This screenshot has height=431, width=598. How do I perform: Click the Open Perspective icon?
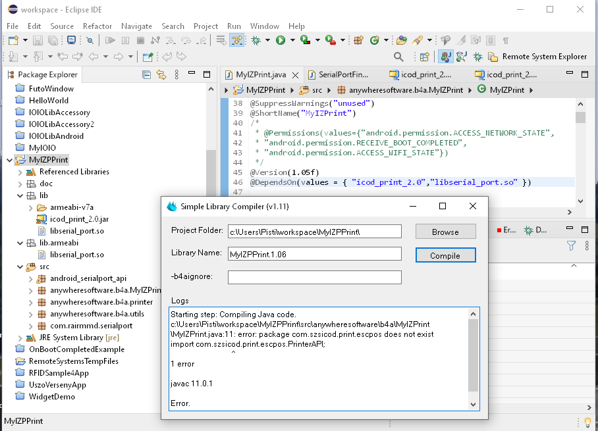(425, 57)
